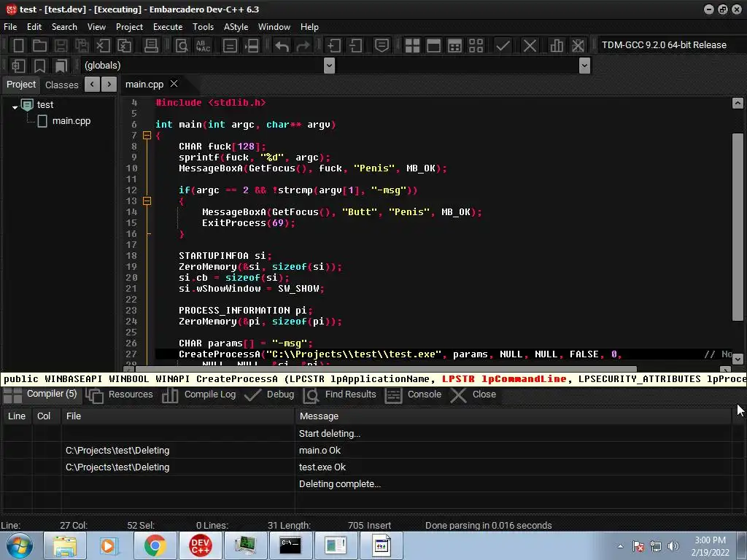Click the Redo arrow icon

click(x=303, y=46)
